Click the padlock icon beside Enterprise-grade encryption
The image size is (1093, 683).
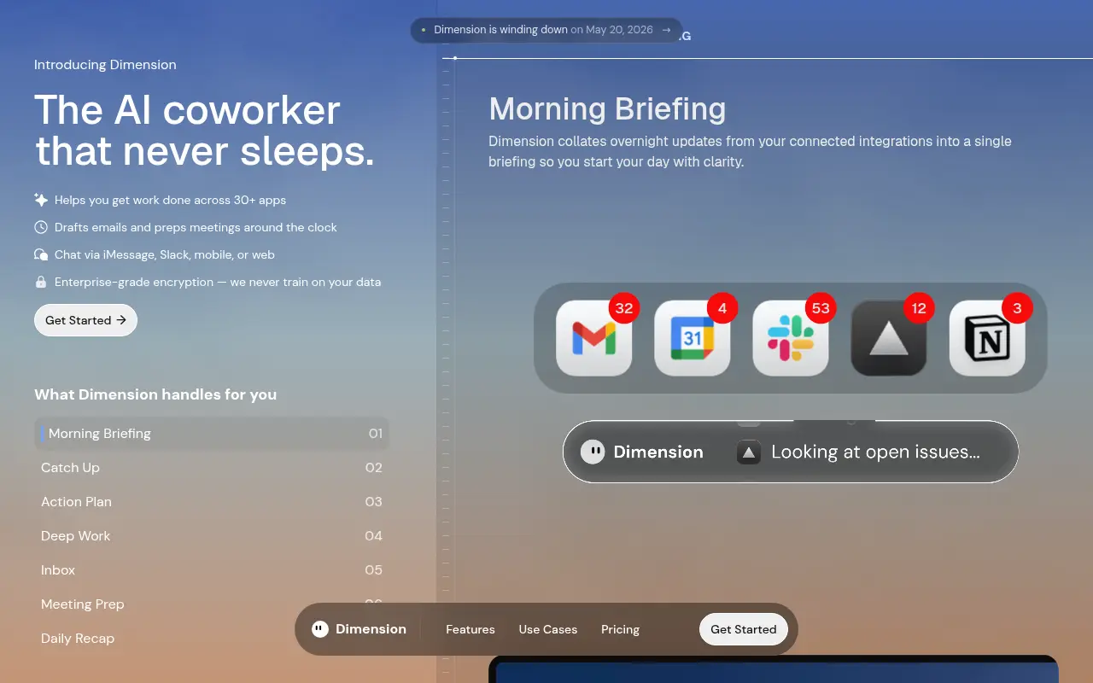pos(41,282)
